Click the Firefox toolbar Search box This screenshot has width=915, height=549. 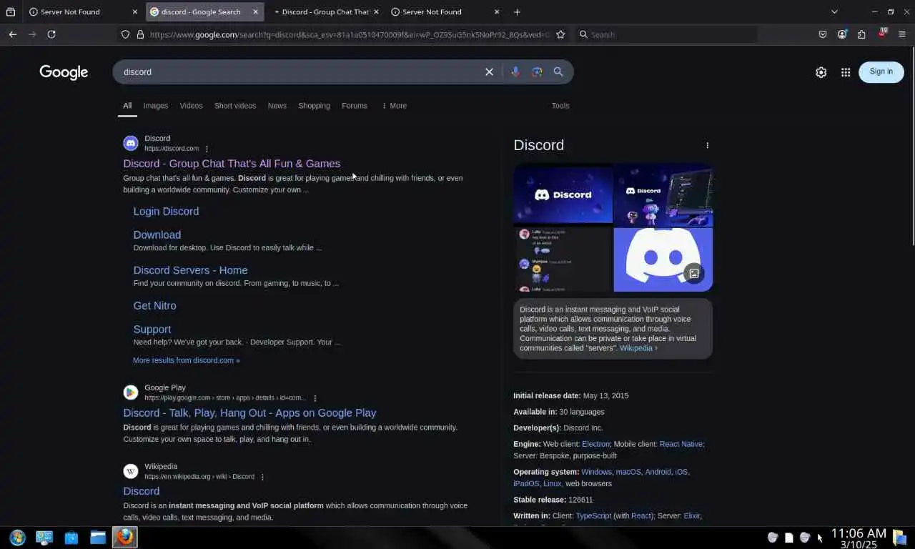point(666,34)
